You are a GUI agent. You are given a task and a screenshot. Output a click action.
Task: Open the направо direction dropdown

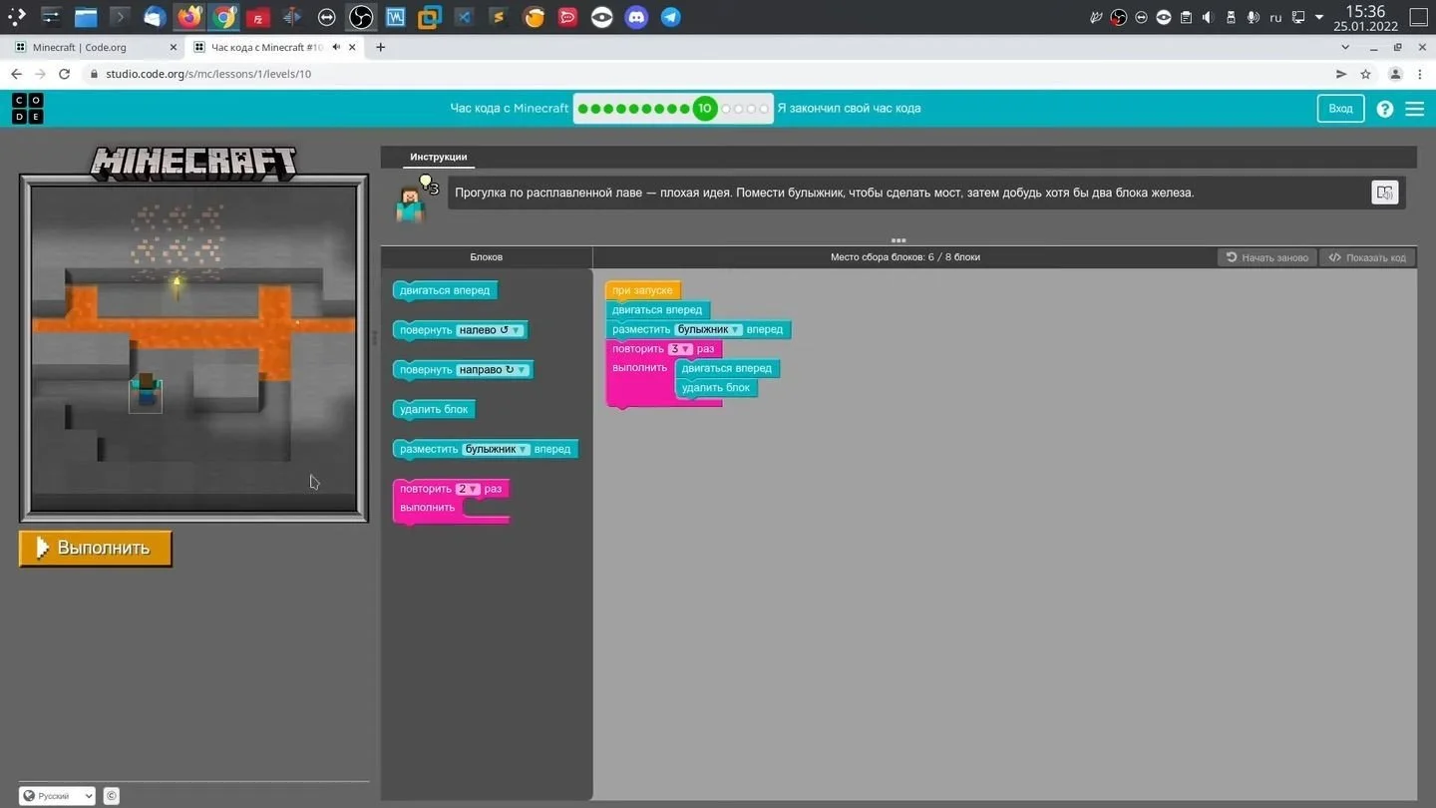(x=492, y=370)
